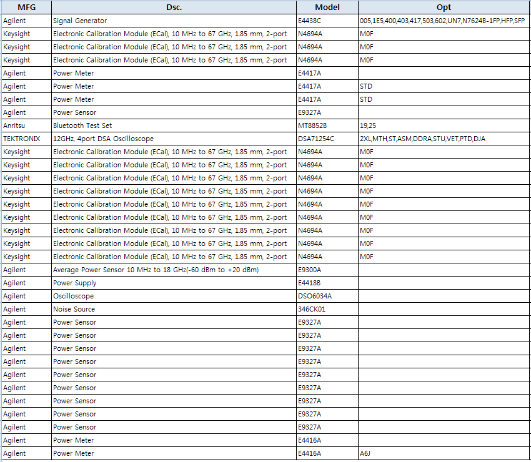Click the Power Supply description cell
The width and height of the screenshot is (531, 462).
pyautogui.click(x=174, y=283)
